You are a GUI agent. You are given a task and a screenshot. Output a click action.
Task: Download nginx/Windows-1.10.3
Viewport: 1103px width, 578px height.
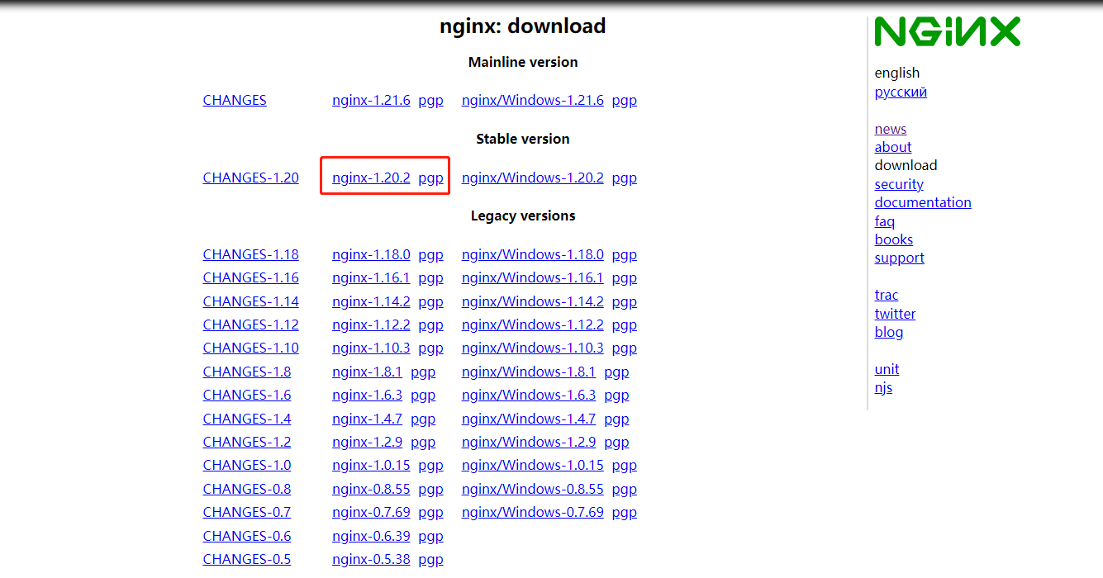coord(533,348)
